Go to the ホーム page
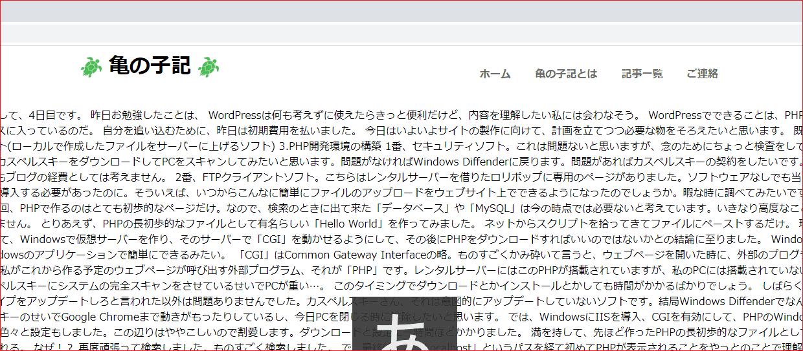Image resolution: width=803 pixels, height=351 pixels. click(495, 74)
